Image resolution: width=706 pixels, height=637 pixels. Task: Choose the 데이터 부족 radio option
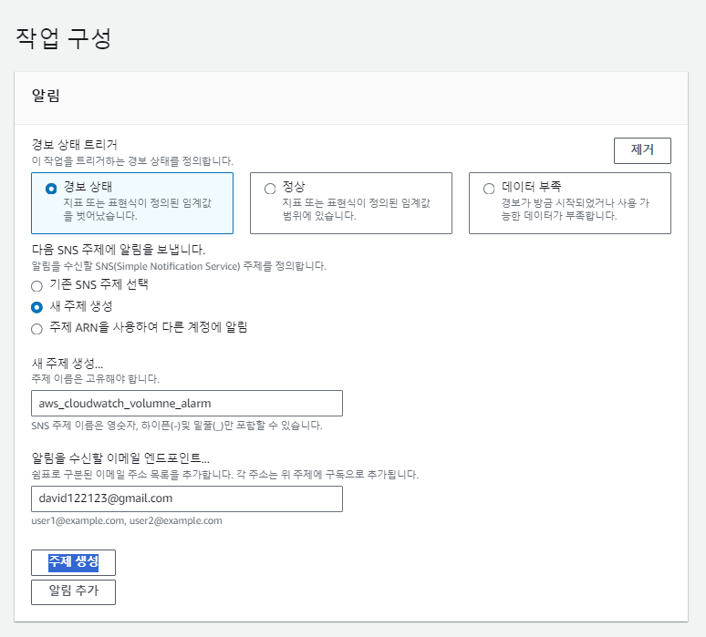point(489,189)
